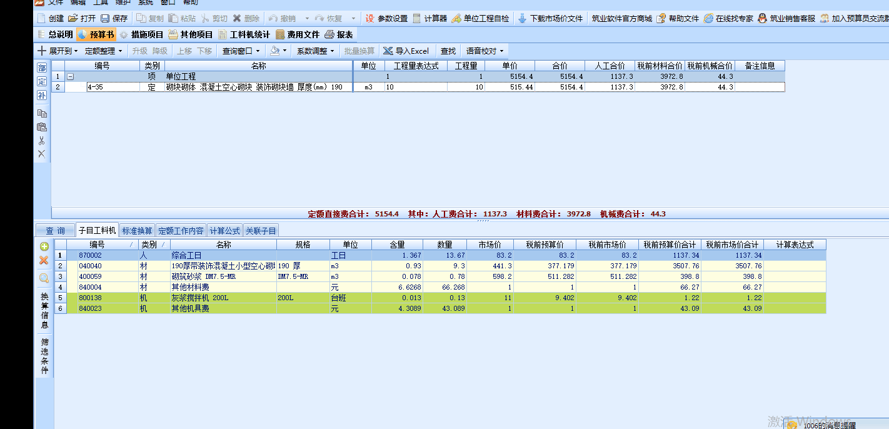Open the fill color bucket dropdown
This screenshot has width=889, height=429.
coord(278,51)
